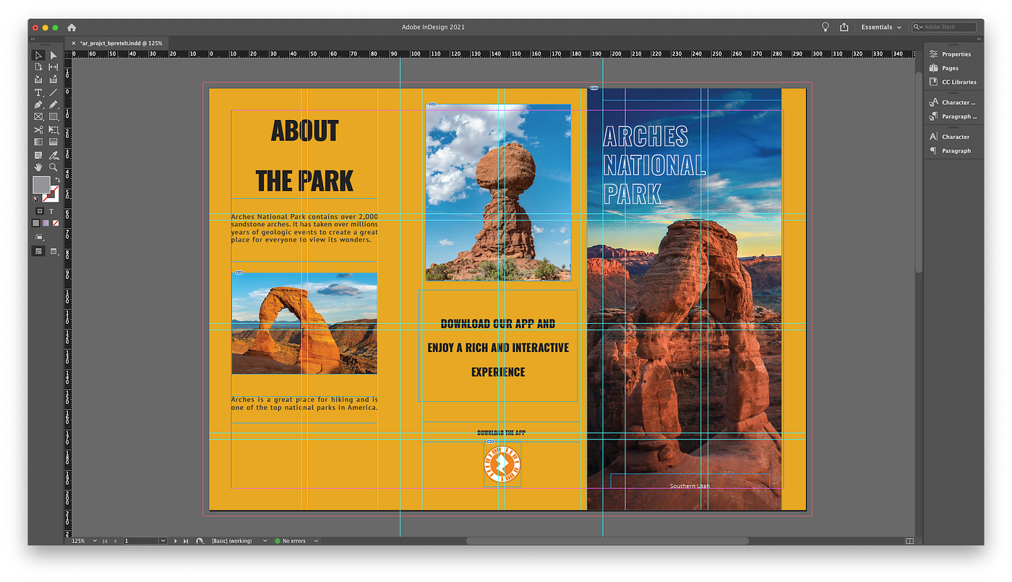The image size is (1012, 582).
Task: Toggle Normal screen mode button
Action: coord(39,251)
